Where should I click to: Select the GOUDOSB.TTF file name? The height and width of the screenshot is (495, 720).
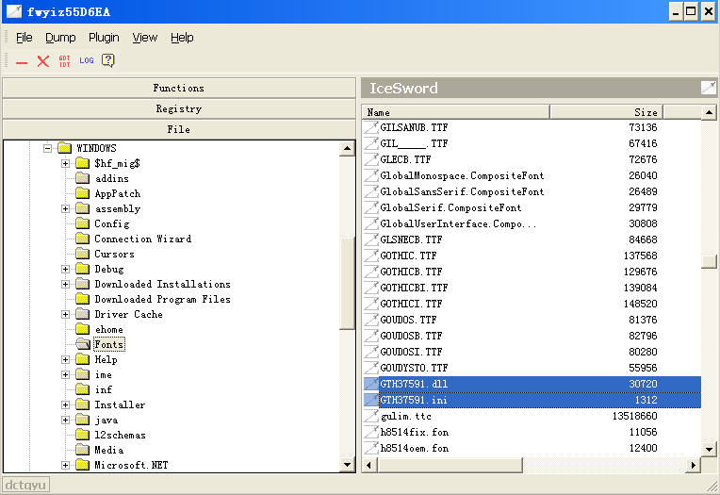tap(411, 336)
